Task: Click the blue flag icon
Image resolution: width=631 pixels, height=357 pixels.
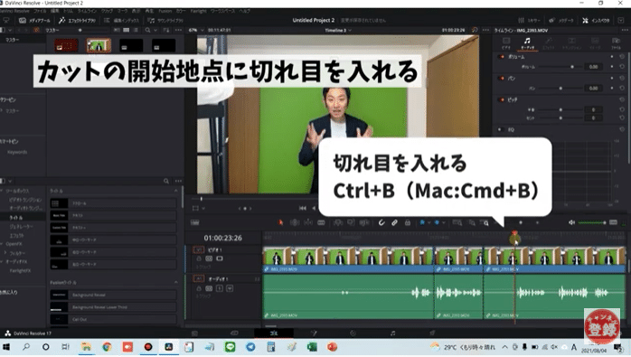Action: [422, 222]
